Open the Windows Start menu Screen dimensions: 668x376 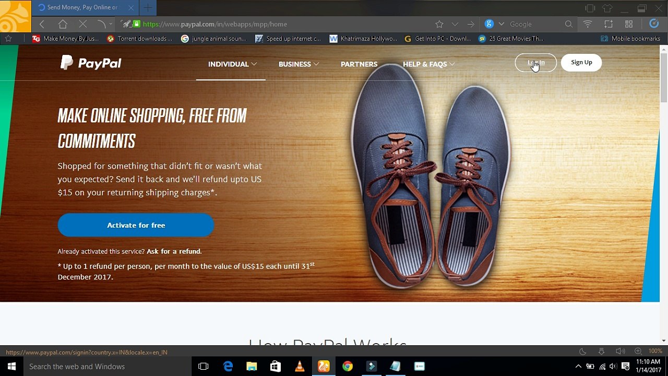click(x=11, y=366)
